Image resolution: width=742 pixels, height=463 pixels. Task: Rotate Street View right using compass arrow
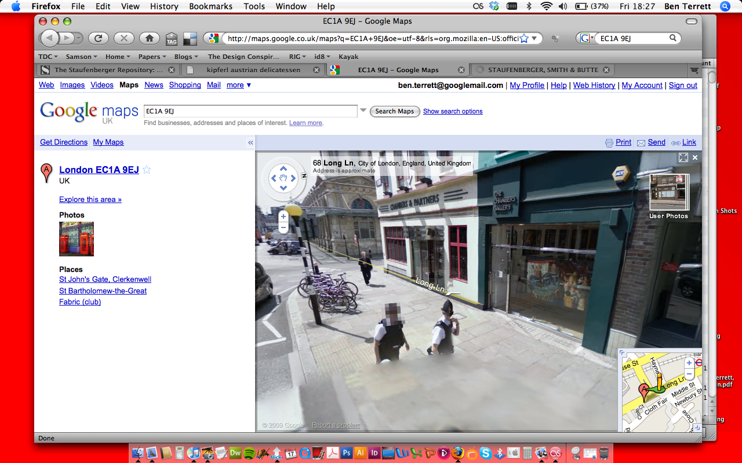tap(294, 178)
